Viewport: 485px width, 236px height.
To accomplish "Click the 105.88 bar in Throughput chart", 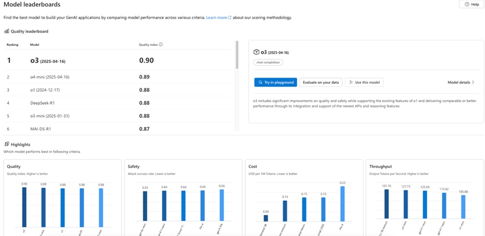I will coord(463,207).
